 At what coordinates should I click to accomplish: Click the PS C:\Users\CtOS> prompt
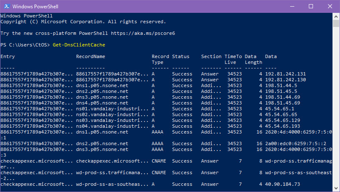tap(25, 45)
